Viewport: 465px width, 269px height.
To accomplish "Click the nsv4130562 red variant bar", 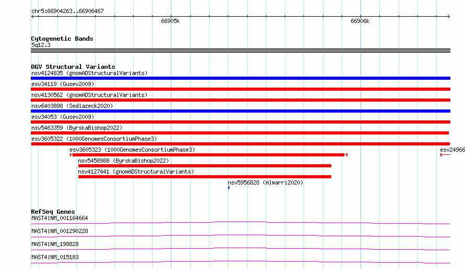I will 240,100.
